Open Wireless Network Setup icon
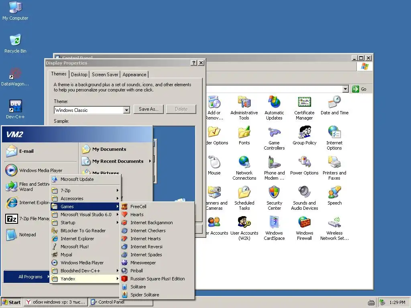 coord(334,228)
